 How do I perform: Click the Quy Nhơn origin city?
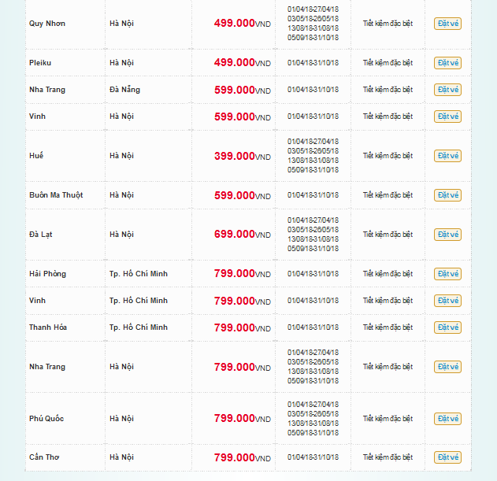(x=47, y=24)
